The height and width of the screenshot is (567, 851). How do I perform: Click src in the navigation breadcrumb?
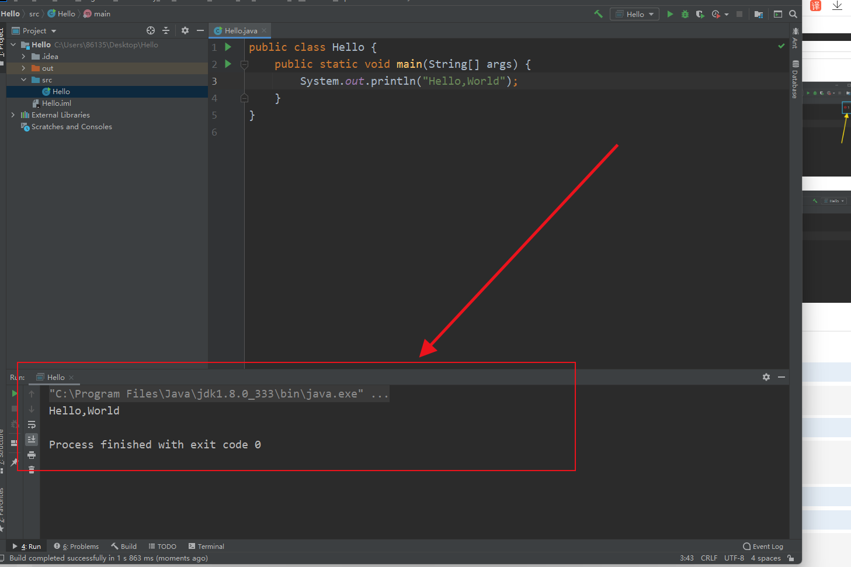34,13
